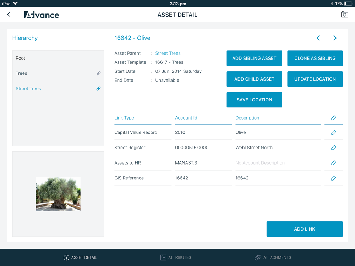This screenshot has height=266, width=355.
Task: Click the Unavailable end date value
Action: click(x=167, y=80)
